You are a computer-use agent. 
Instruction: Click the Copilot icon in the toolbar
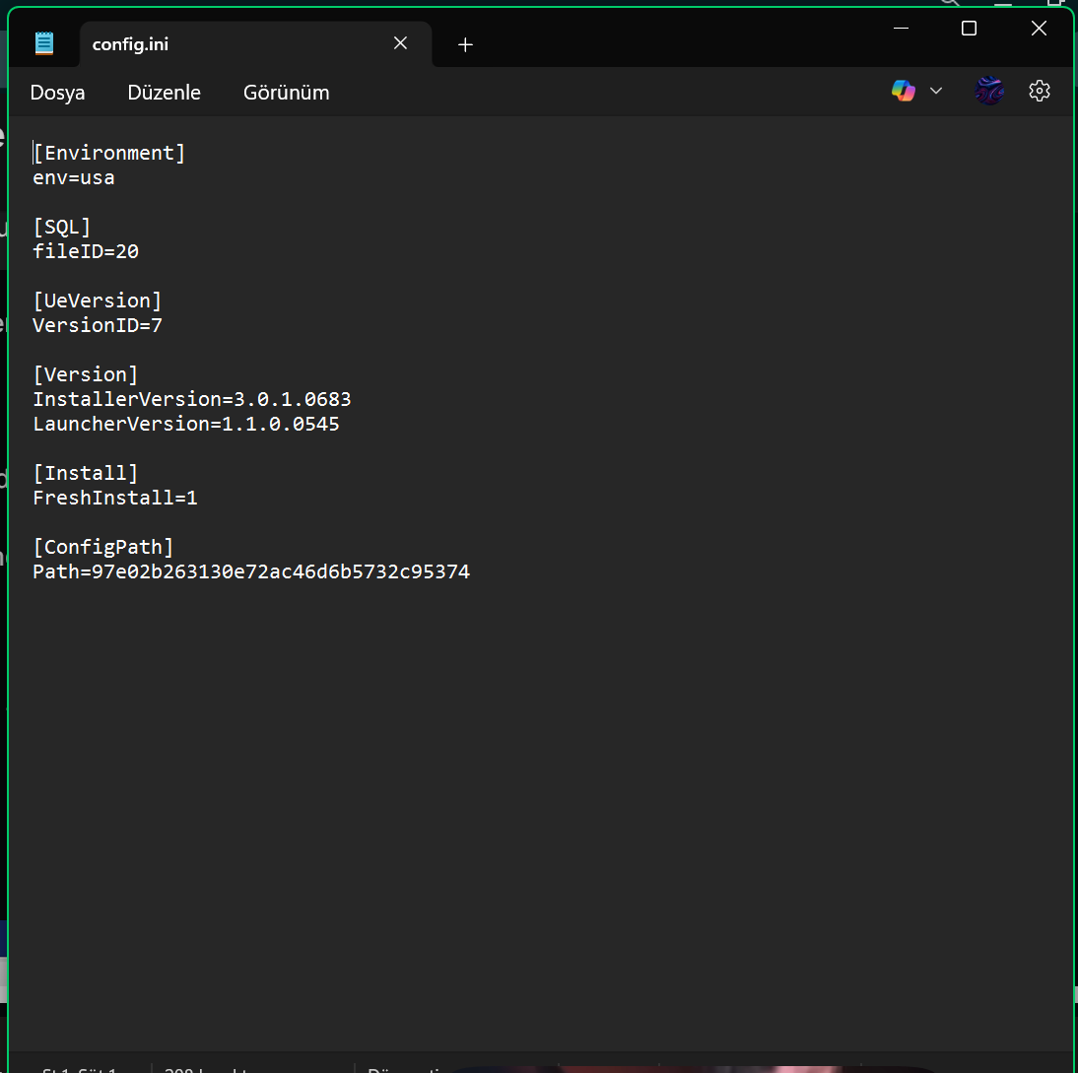903,92
